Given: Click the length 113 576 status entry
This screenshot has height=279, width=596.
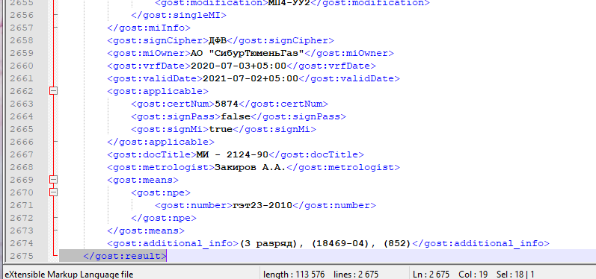Looking at the screenshot, I should pos(294,274).
